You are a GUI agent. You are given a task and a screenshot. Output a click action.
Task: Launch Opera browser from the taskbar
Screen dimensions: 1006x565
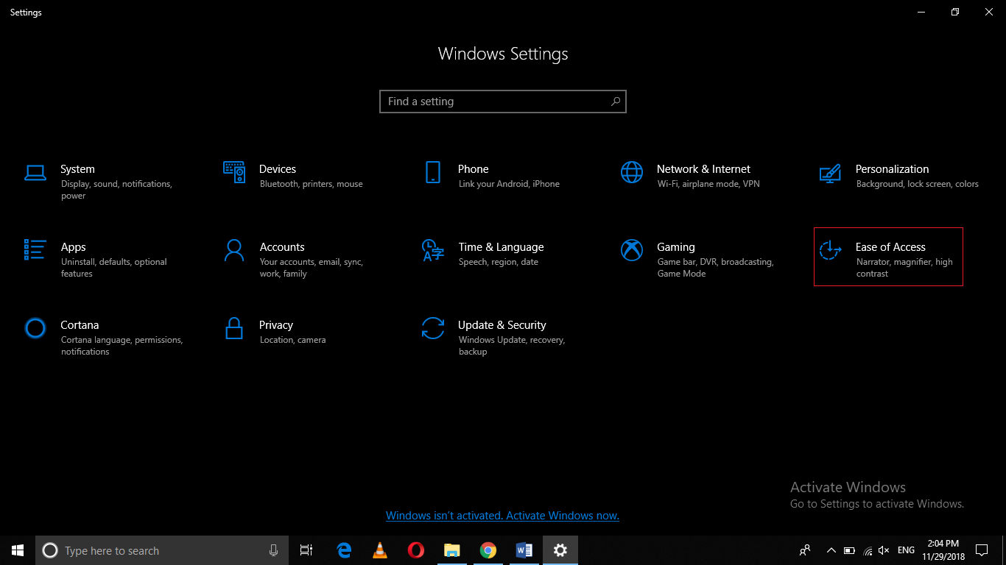tap(416, 550)
